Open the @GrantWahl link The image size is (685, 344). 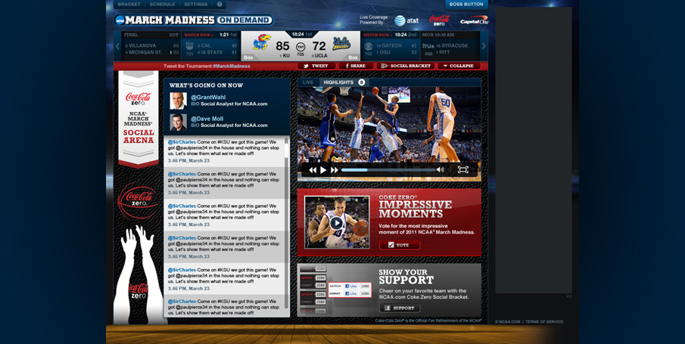point(208,98)
